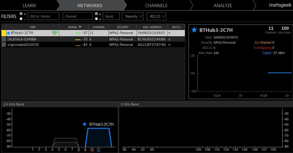293x153 pixels.
Task: Click the SIGNAL column sort arrow
Action: coord(80,27)
